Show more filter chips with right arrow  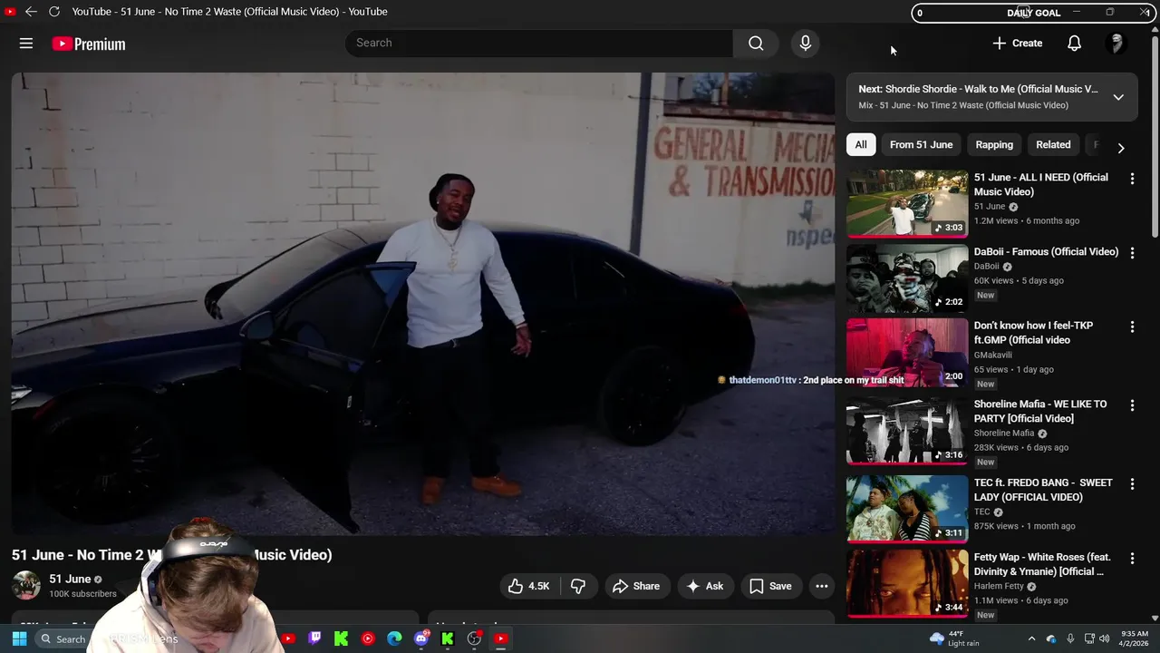pos(1121,148)
